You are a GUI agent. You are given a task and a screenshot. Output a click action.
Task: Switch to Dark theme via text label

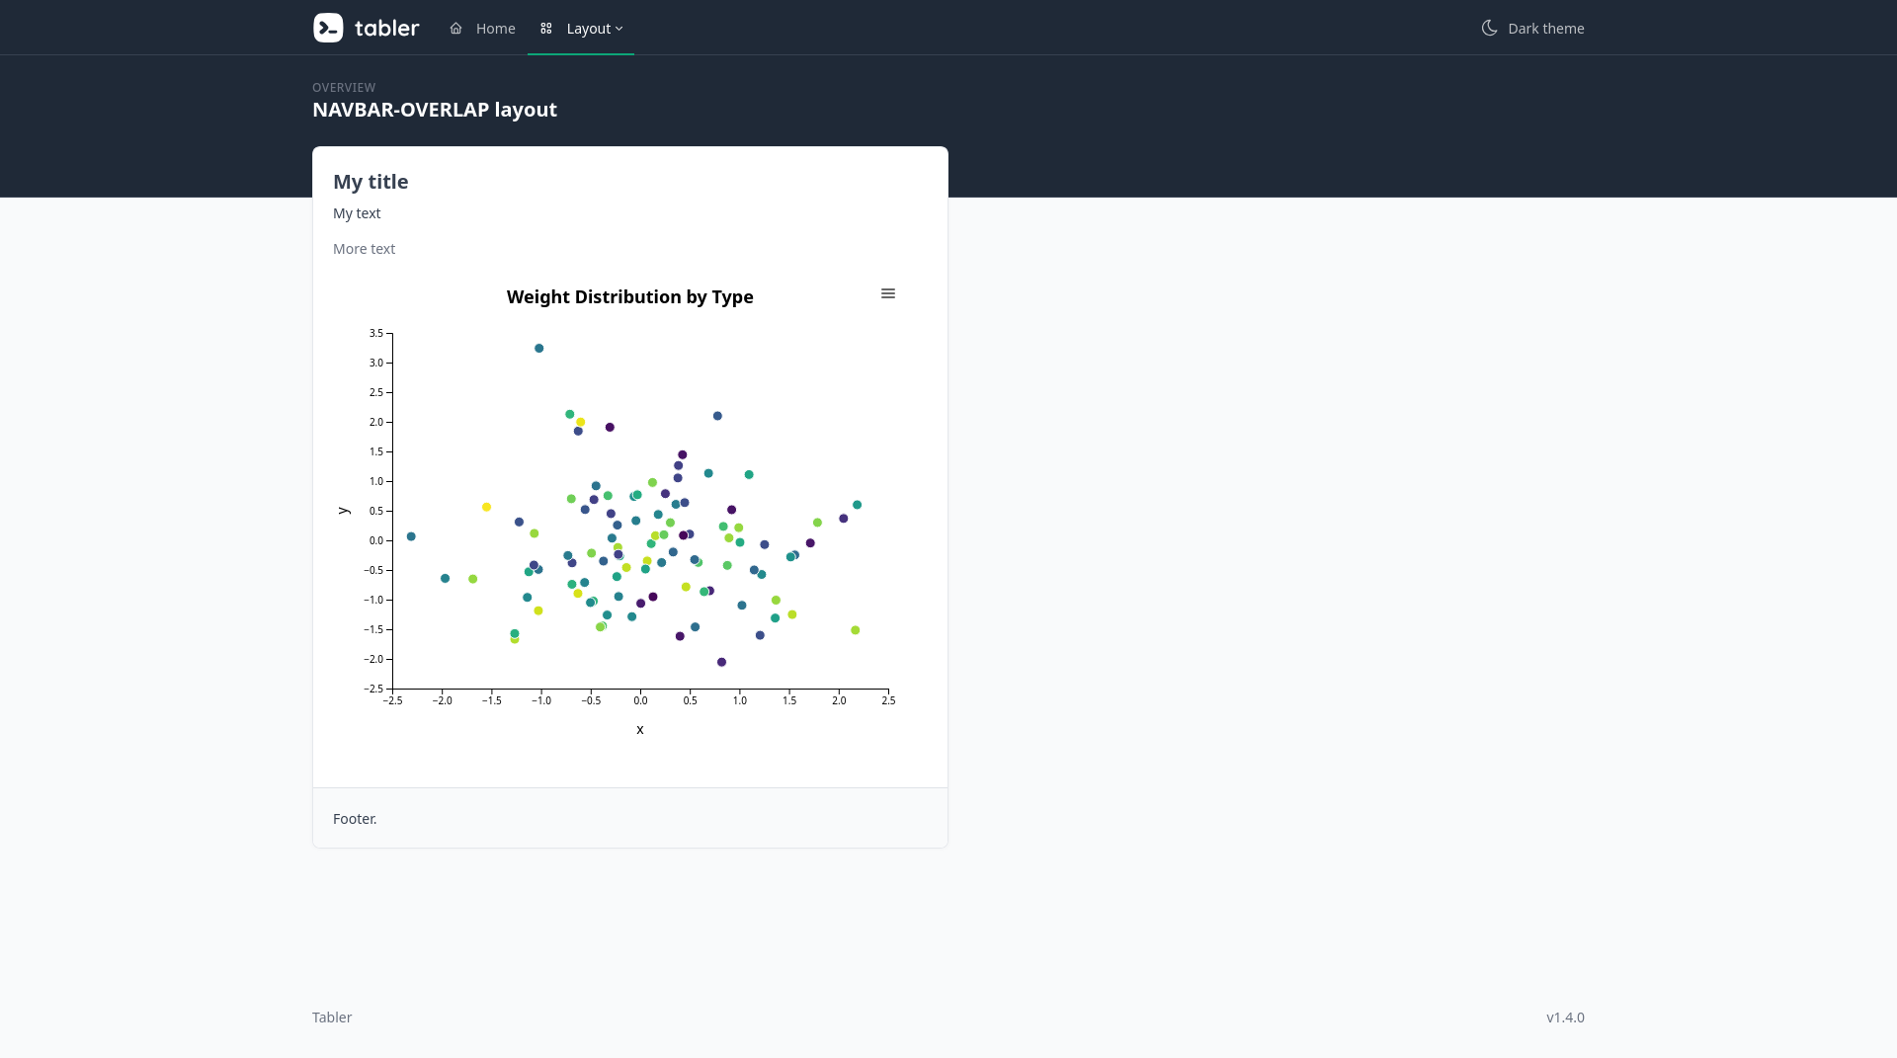(1545, 29)
